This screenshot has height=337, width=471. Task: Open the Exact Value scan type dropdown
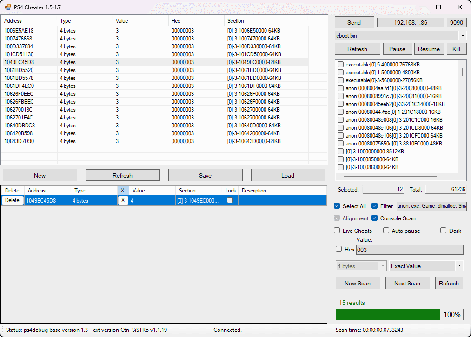(459, 266)
